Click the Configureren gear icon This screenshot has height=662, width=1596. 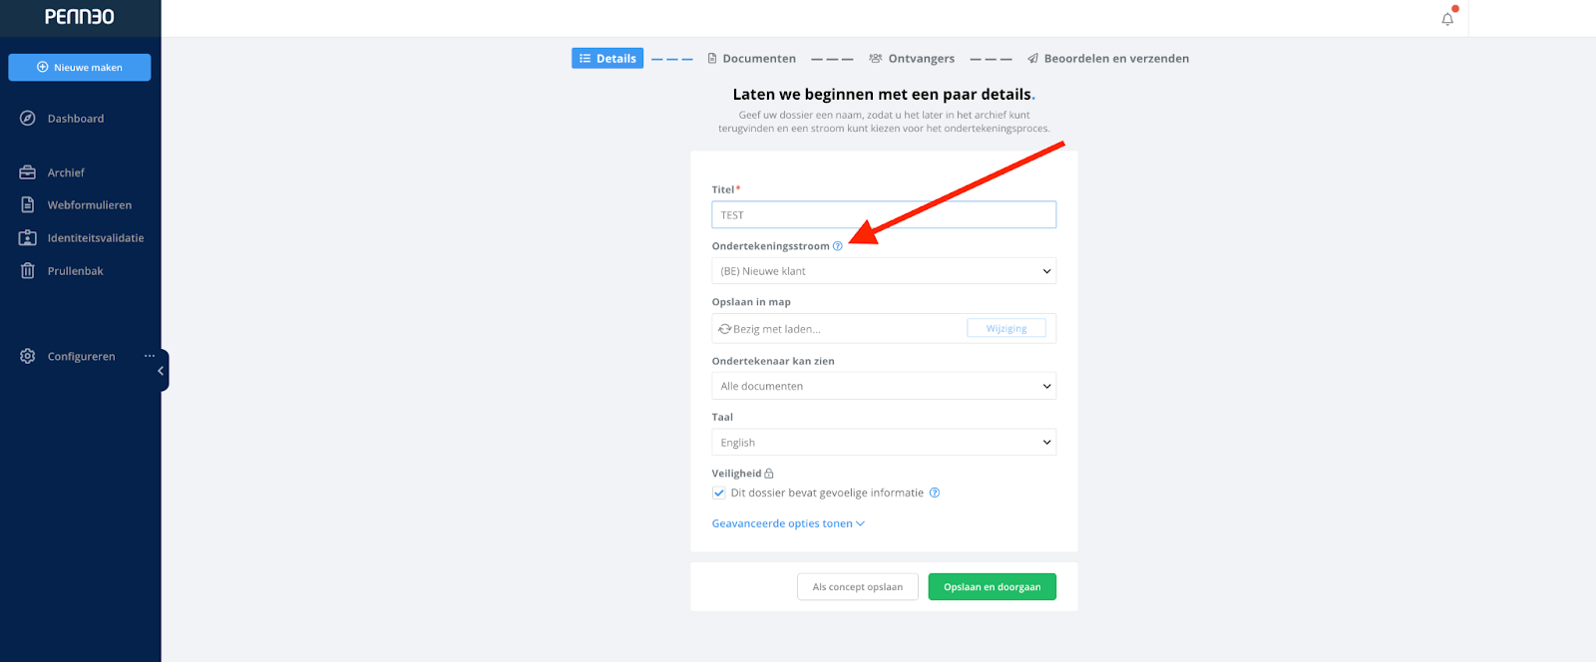pos(28,356)
